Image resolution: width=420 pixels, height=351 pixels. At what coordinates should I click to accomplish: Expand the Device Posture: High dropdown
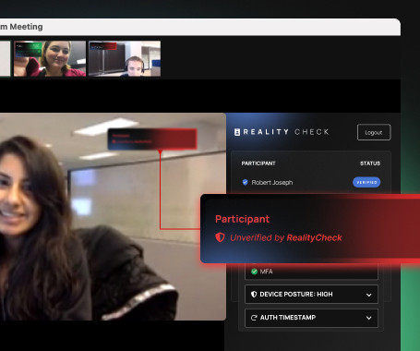tap(311, 295)
